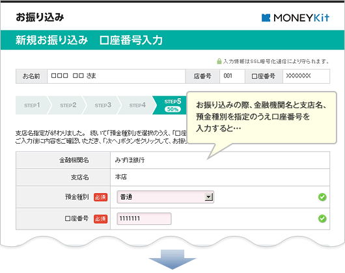Click the 50% progress indicator badge

click(172, 109)
